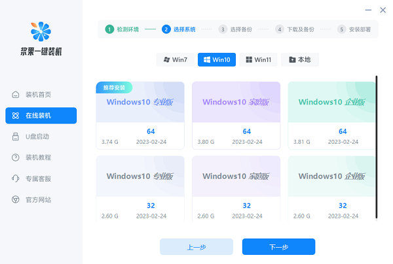Viewport: 393px width, 264px height.
Task: Click the 3.74 G size text
Action: pos(110,142)
